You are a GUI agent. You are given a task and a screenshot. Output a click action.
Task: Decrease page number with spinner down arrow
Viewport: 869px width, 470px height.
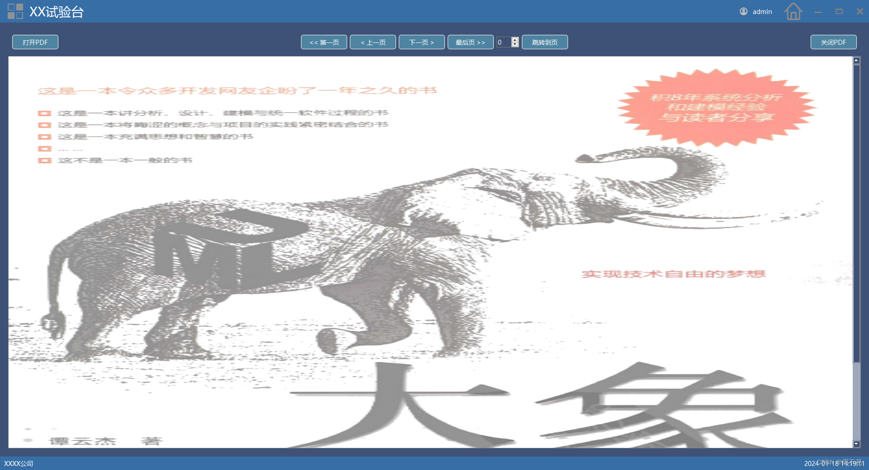pyautogui.click(x=515, y=44)
